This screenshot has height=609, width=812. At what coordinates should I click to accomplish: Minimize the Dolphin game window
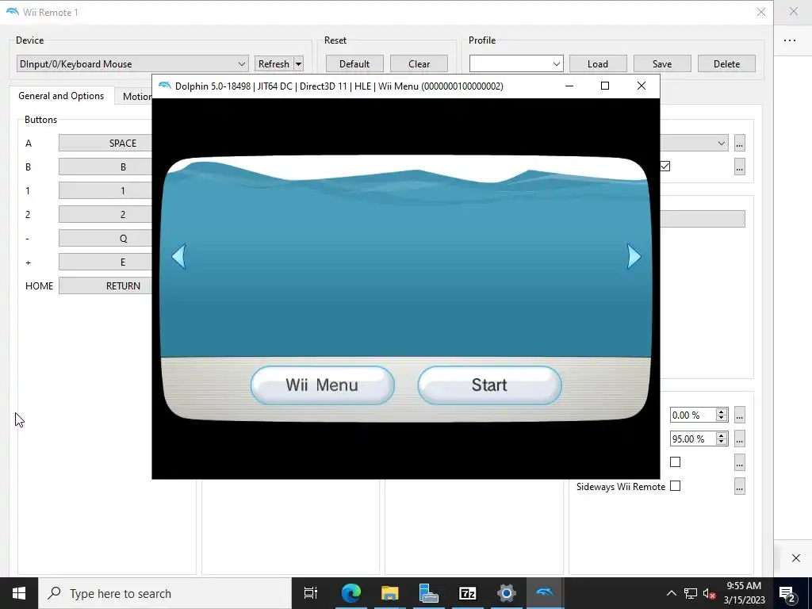(569, 86)
